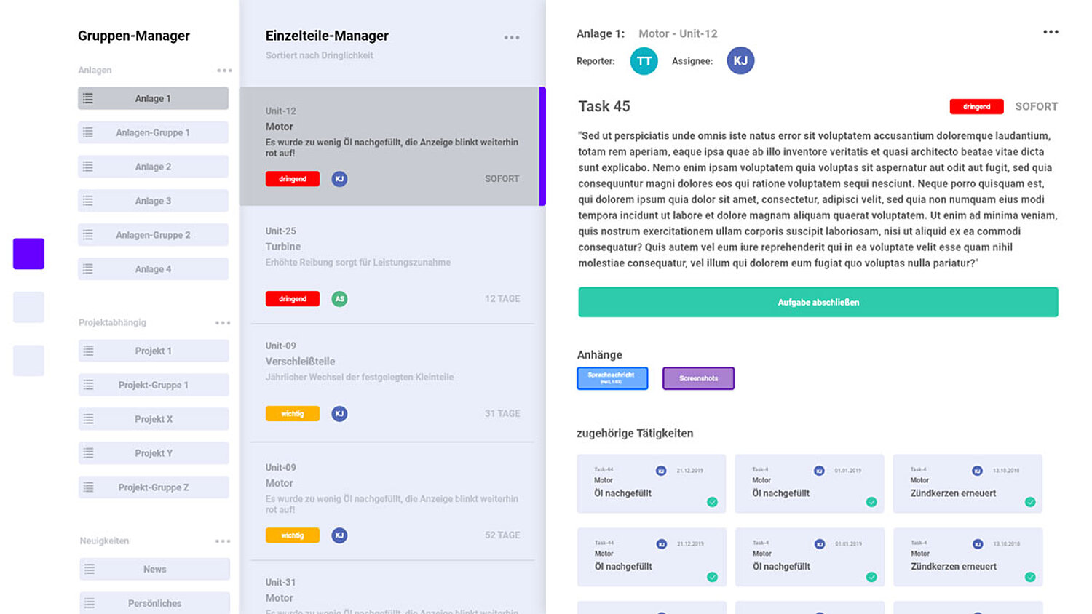Click list icon beside News
1092x614 pixels.
tap(90, 569)
